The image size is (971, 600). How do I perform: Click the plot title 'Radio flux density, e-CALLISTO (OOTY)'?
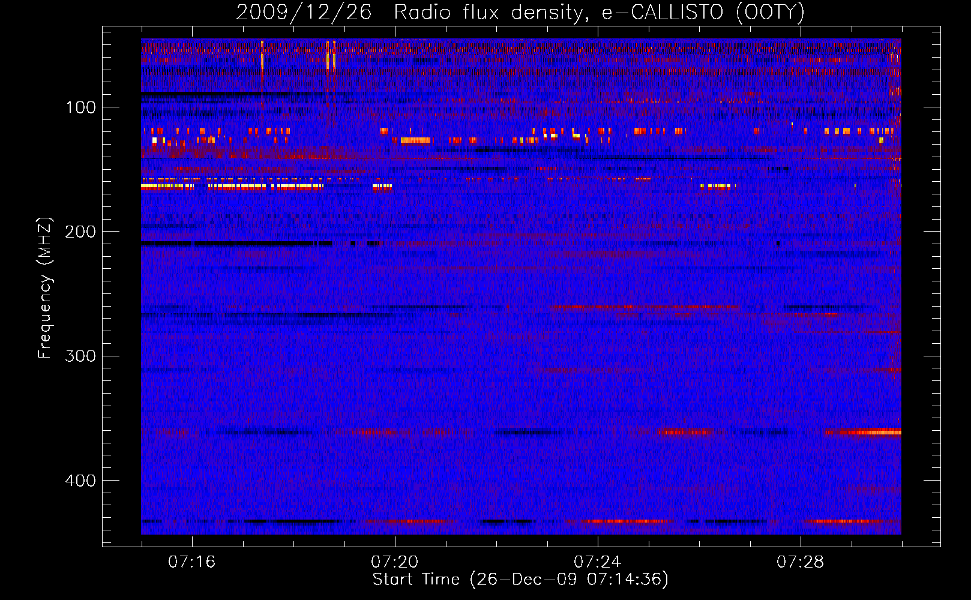click(599, 13)
